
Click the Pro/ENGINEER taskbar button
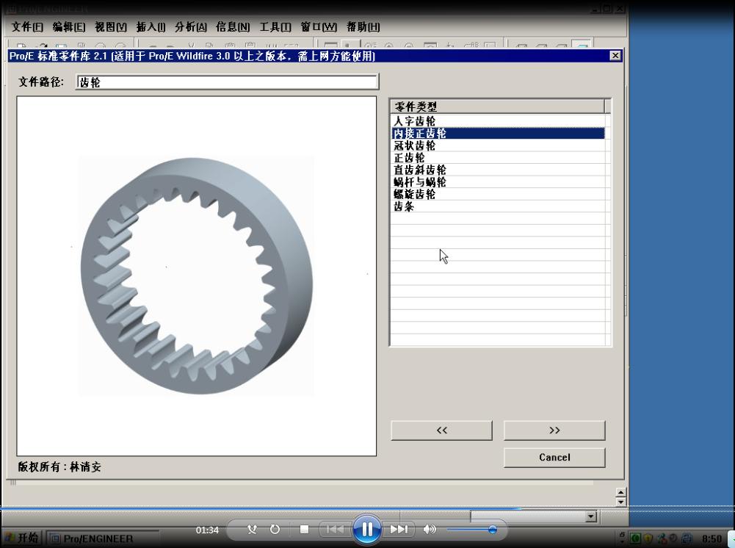tap(104, 538)
